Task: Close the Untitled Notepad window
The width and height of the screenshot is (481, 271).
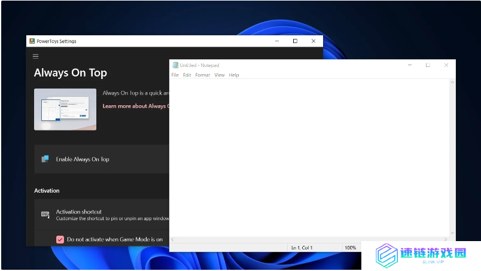Action: (446, 65)
